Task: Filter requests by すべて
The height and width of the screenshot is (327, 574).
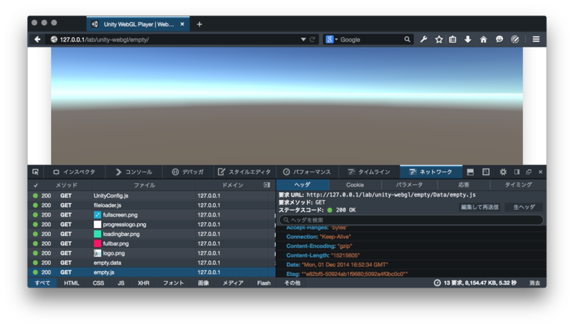Action: coord(42,283)
